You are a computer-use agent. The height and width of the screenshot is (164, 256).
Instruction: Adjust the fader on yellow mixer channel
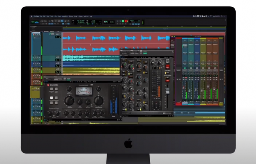point(202,90)
